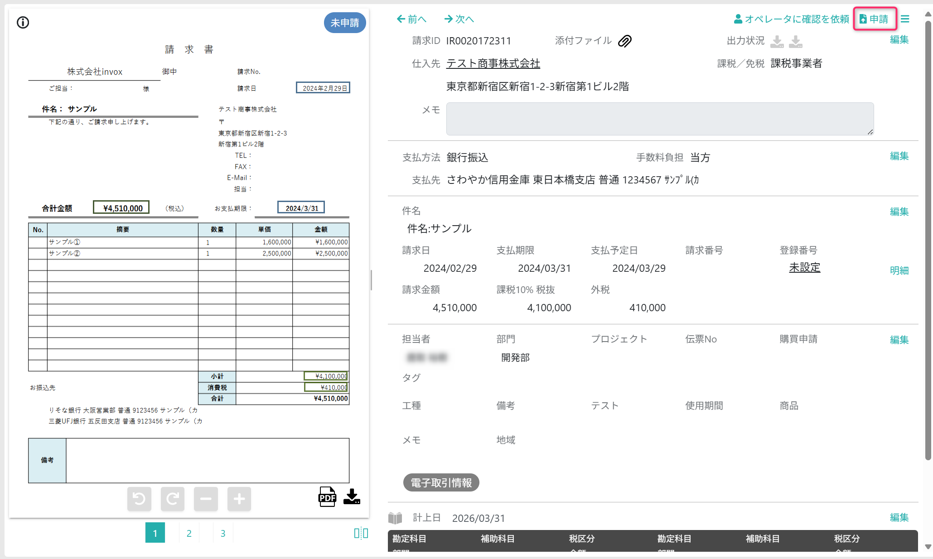This screenshot has width=933, height=559.
Task: Zoom out the invoice preview
Action: [x=206, y=499]
